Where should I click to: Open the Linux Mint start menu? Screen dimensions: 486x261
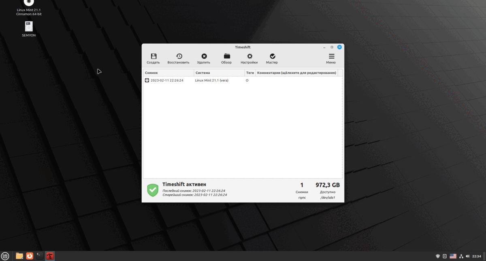click(x=5, y=256)
